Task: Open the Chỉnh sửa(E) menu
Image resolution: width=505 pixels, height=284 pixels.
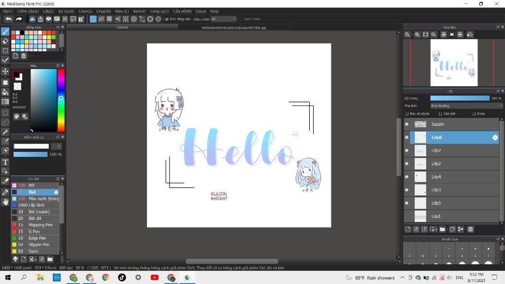Action: (x=28, y=11)
